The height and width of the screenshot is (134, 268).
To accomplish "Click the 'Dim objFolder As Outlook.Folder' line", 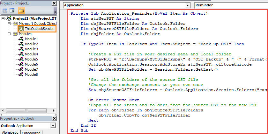I will click(x=120, y=34).
